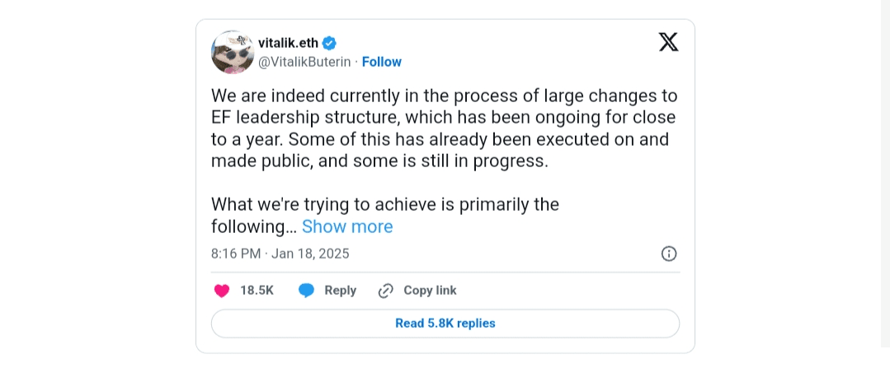Click the Reply text label
The width and height of the screenshot is (890, 368).
coord(340,291)
